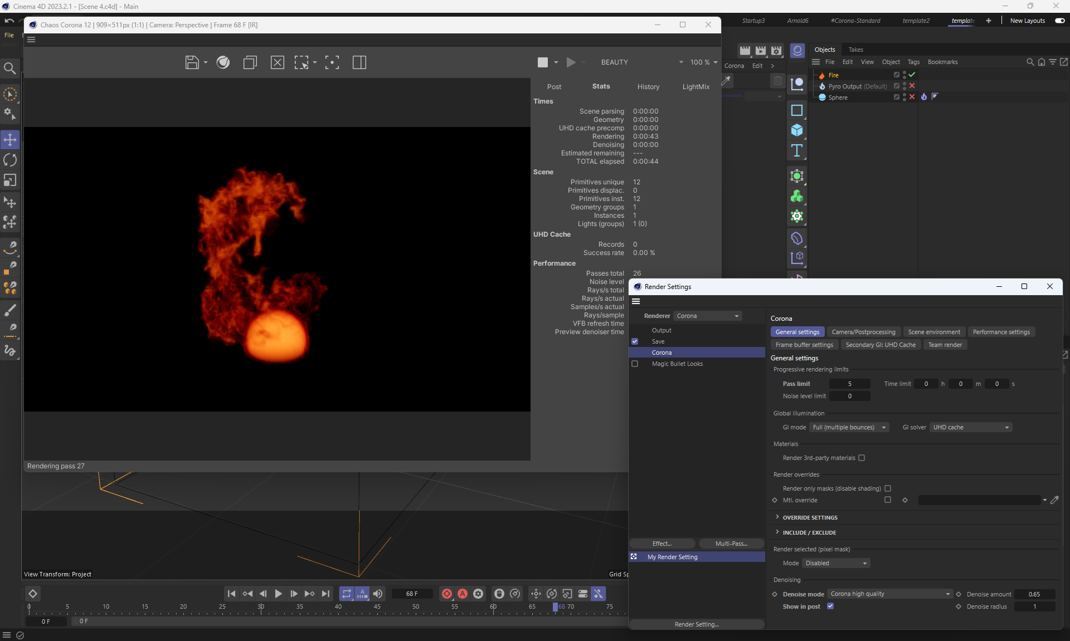Image resolution: width=1070 pixels, height=641 pixels.
Task: Select the Rotate tool in left toolbar
Action: point(10,160)
